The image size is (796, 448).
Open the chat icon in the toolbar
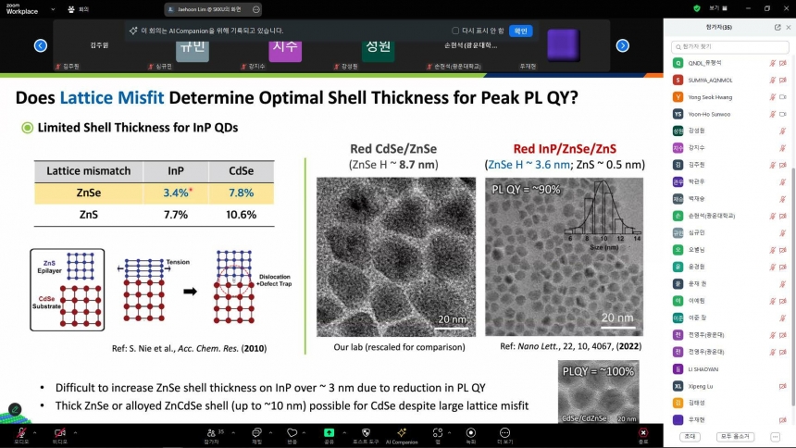pos(257,433)
